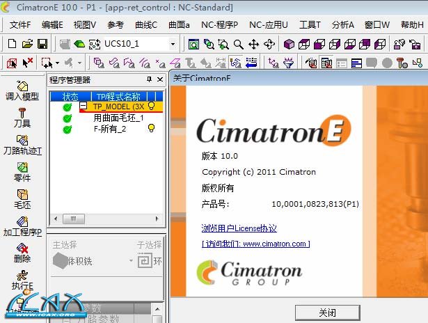Open the 文件F menu
Viewport: 428px width, 323px height.
click(x=20, y=24)
